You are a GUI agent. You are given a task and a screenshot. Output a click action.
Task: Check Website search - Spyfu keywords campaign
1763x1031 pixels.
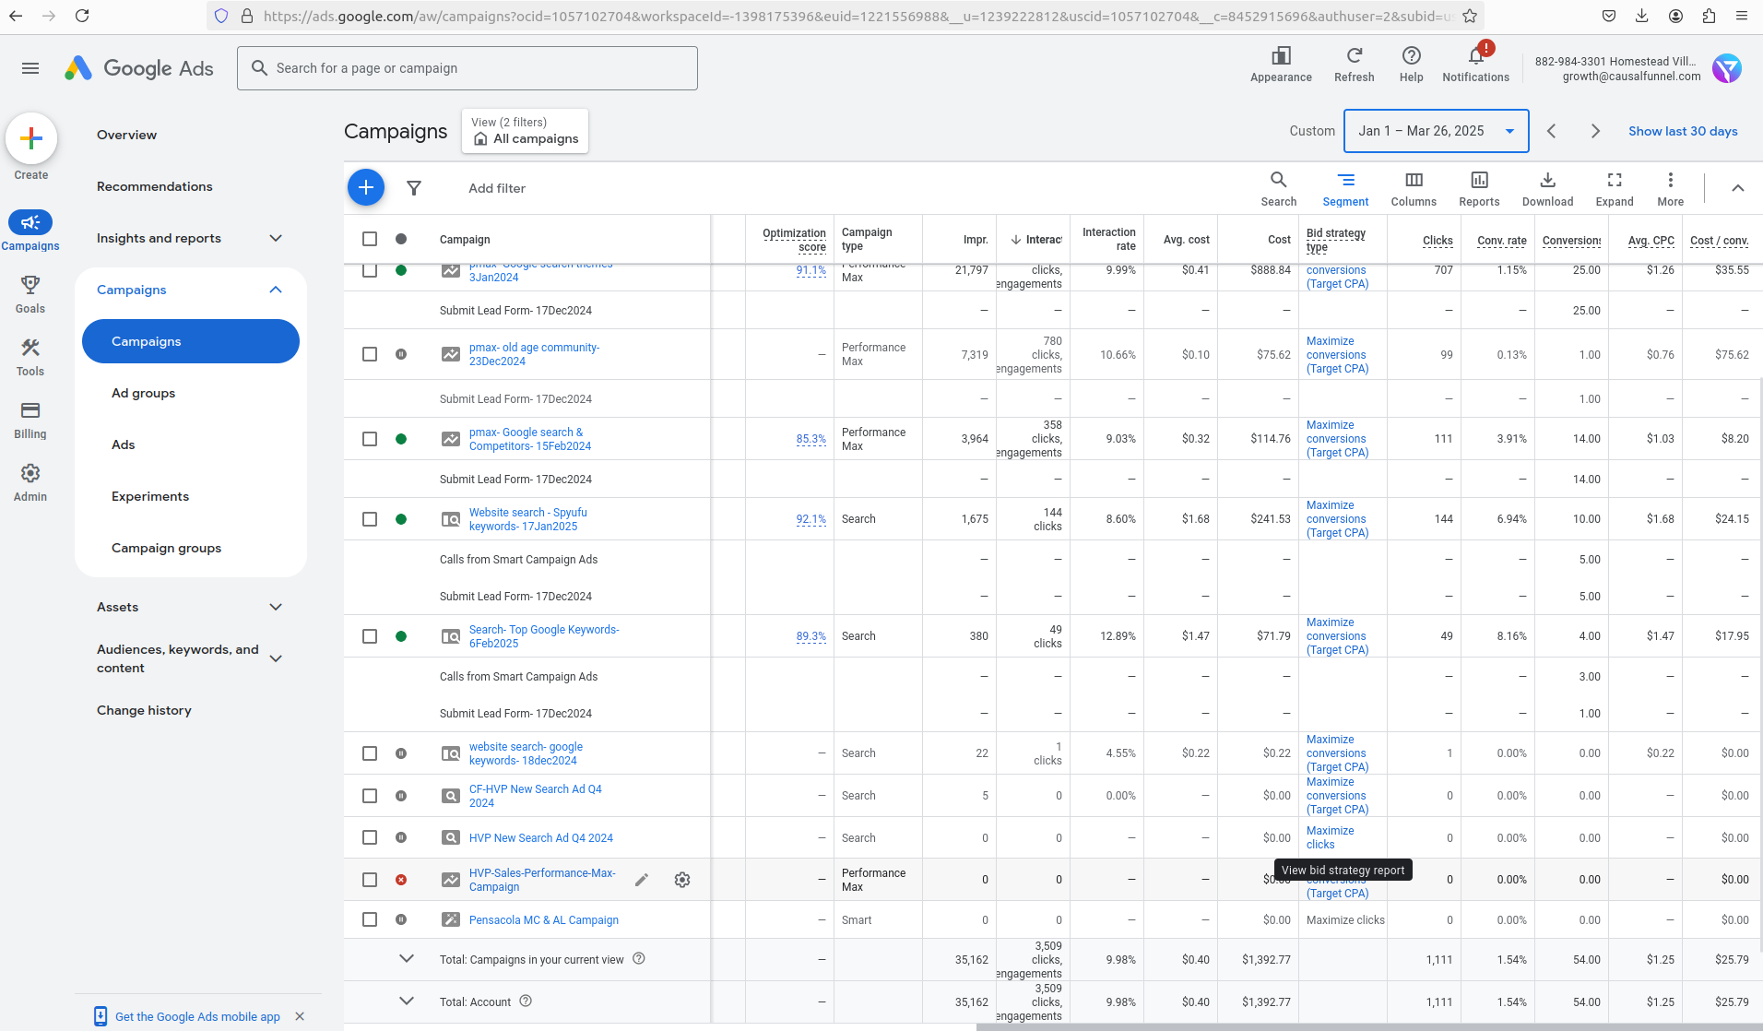[370, 519]
